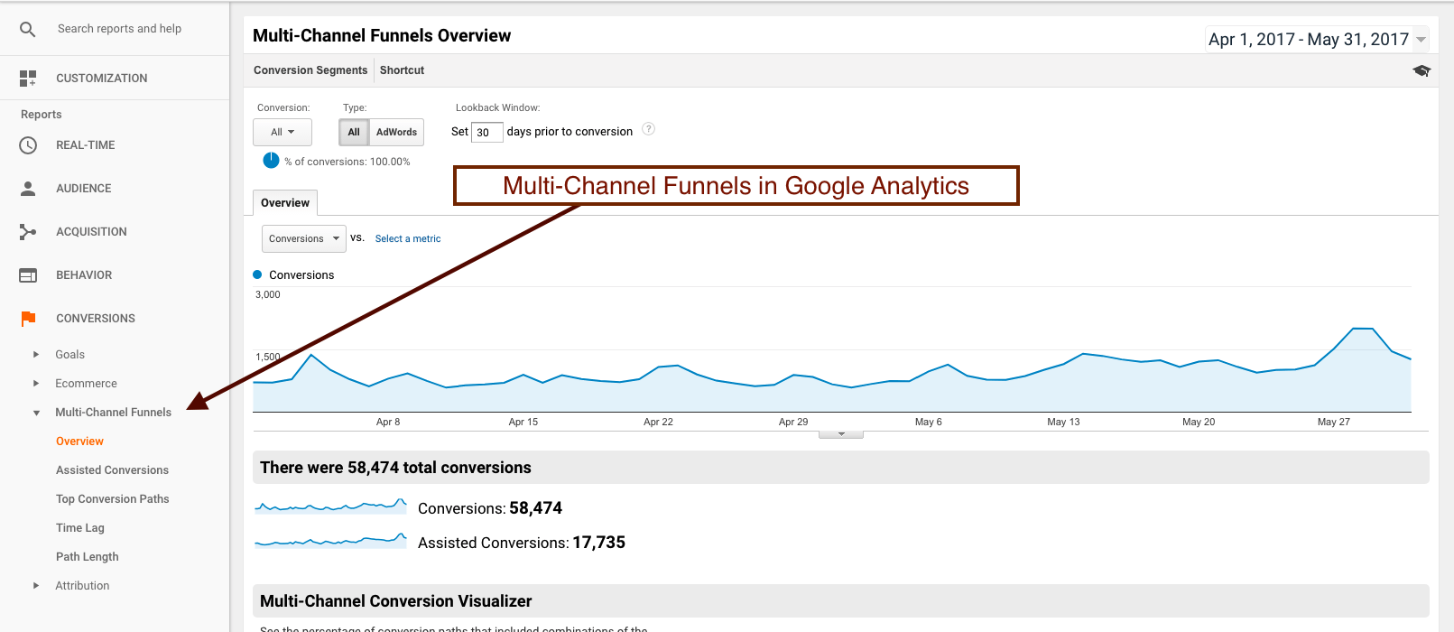Click the lookback window help question icon

click(x=648, y=129)
